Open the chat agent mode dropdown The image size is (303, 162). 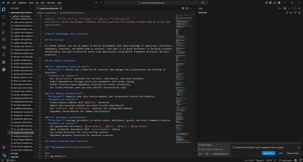tap(208, 154)
